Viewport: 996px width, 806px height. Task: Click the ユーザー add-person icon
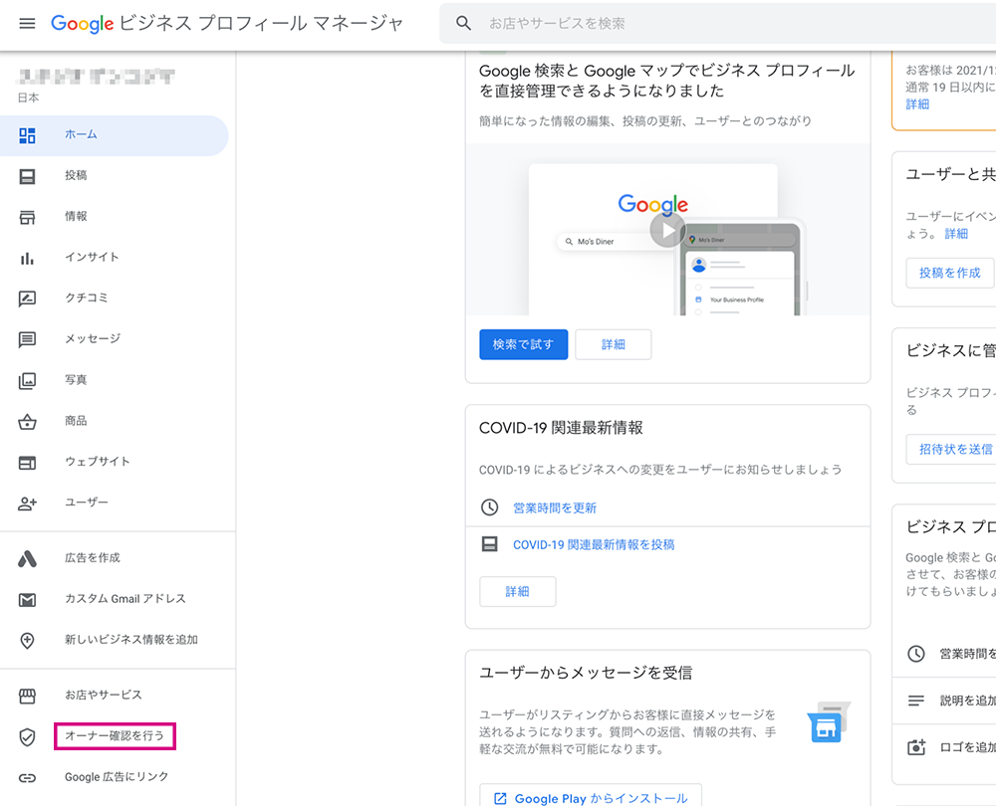(x=27, y=504)
